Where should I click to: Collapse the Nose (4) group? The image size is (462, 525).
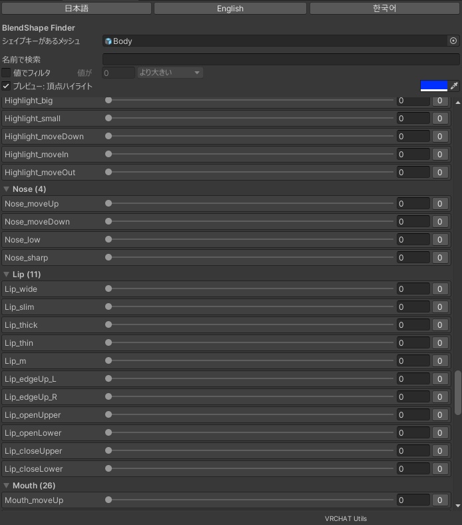[6, 189]
